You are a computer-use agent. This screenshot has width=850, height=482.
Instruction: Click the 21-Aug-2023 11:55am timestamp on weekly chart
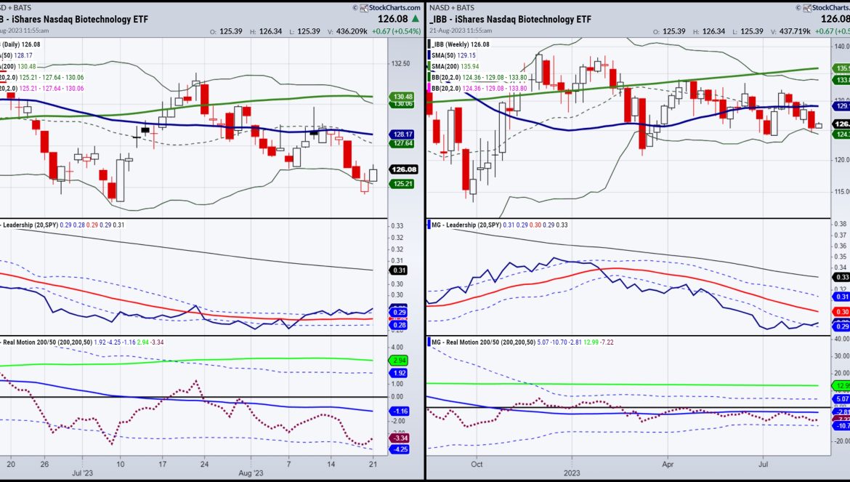coord(461,31)
